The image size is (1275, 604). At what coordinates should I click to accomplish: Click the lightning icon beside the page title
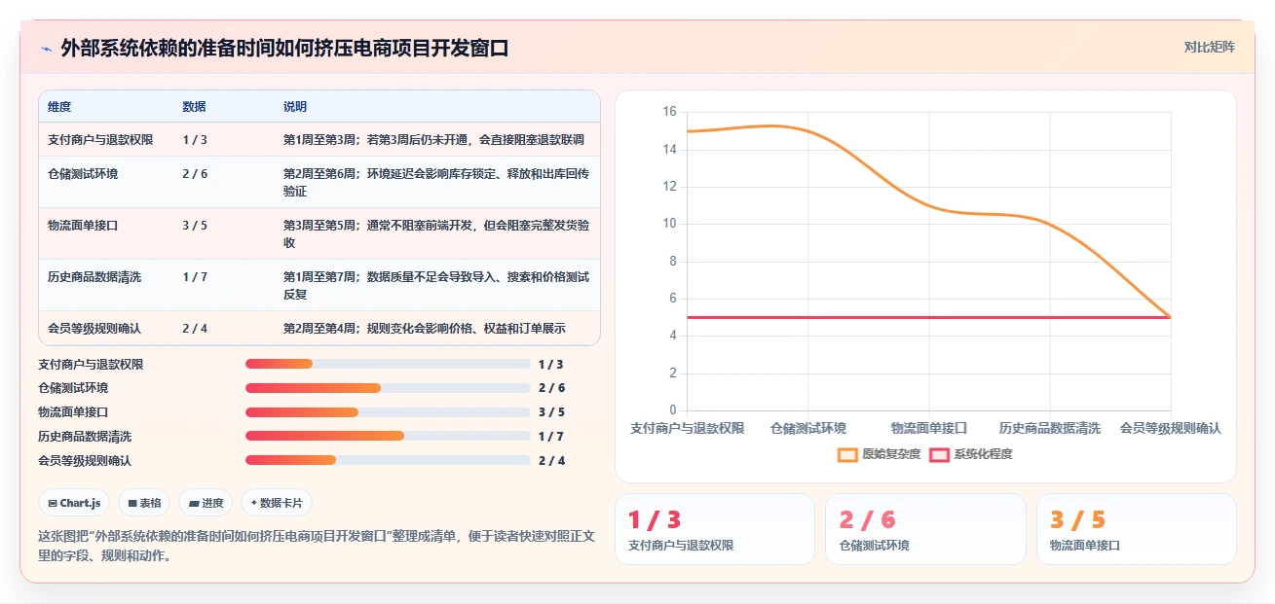[46, 49]
